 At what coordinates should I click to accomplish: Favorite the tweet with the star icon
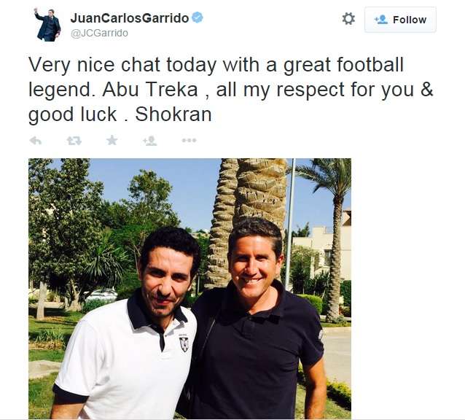point(112,140)
